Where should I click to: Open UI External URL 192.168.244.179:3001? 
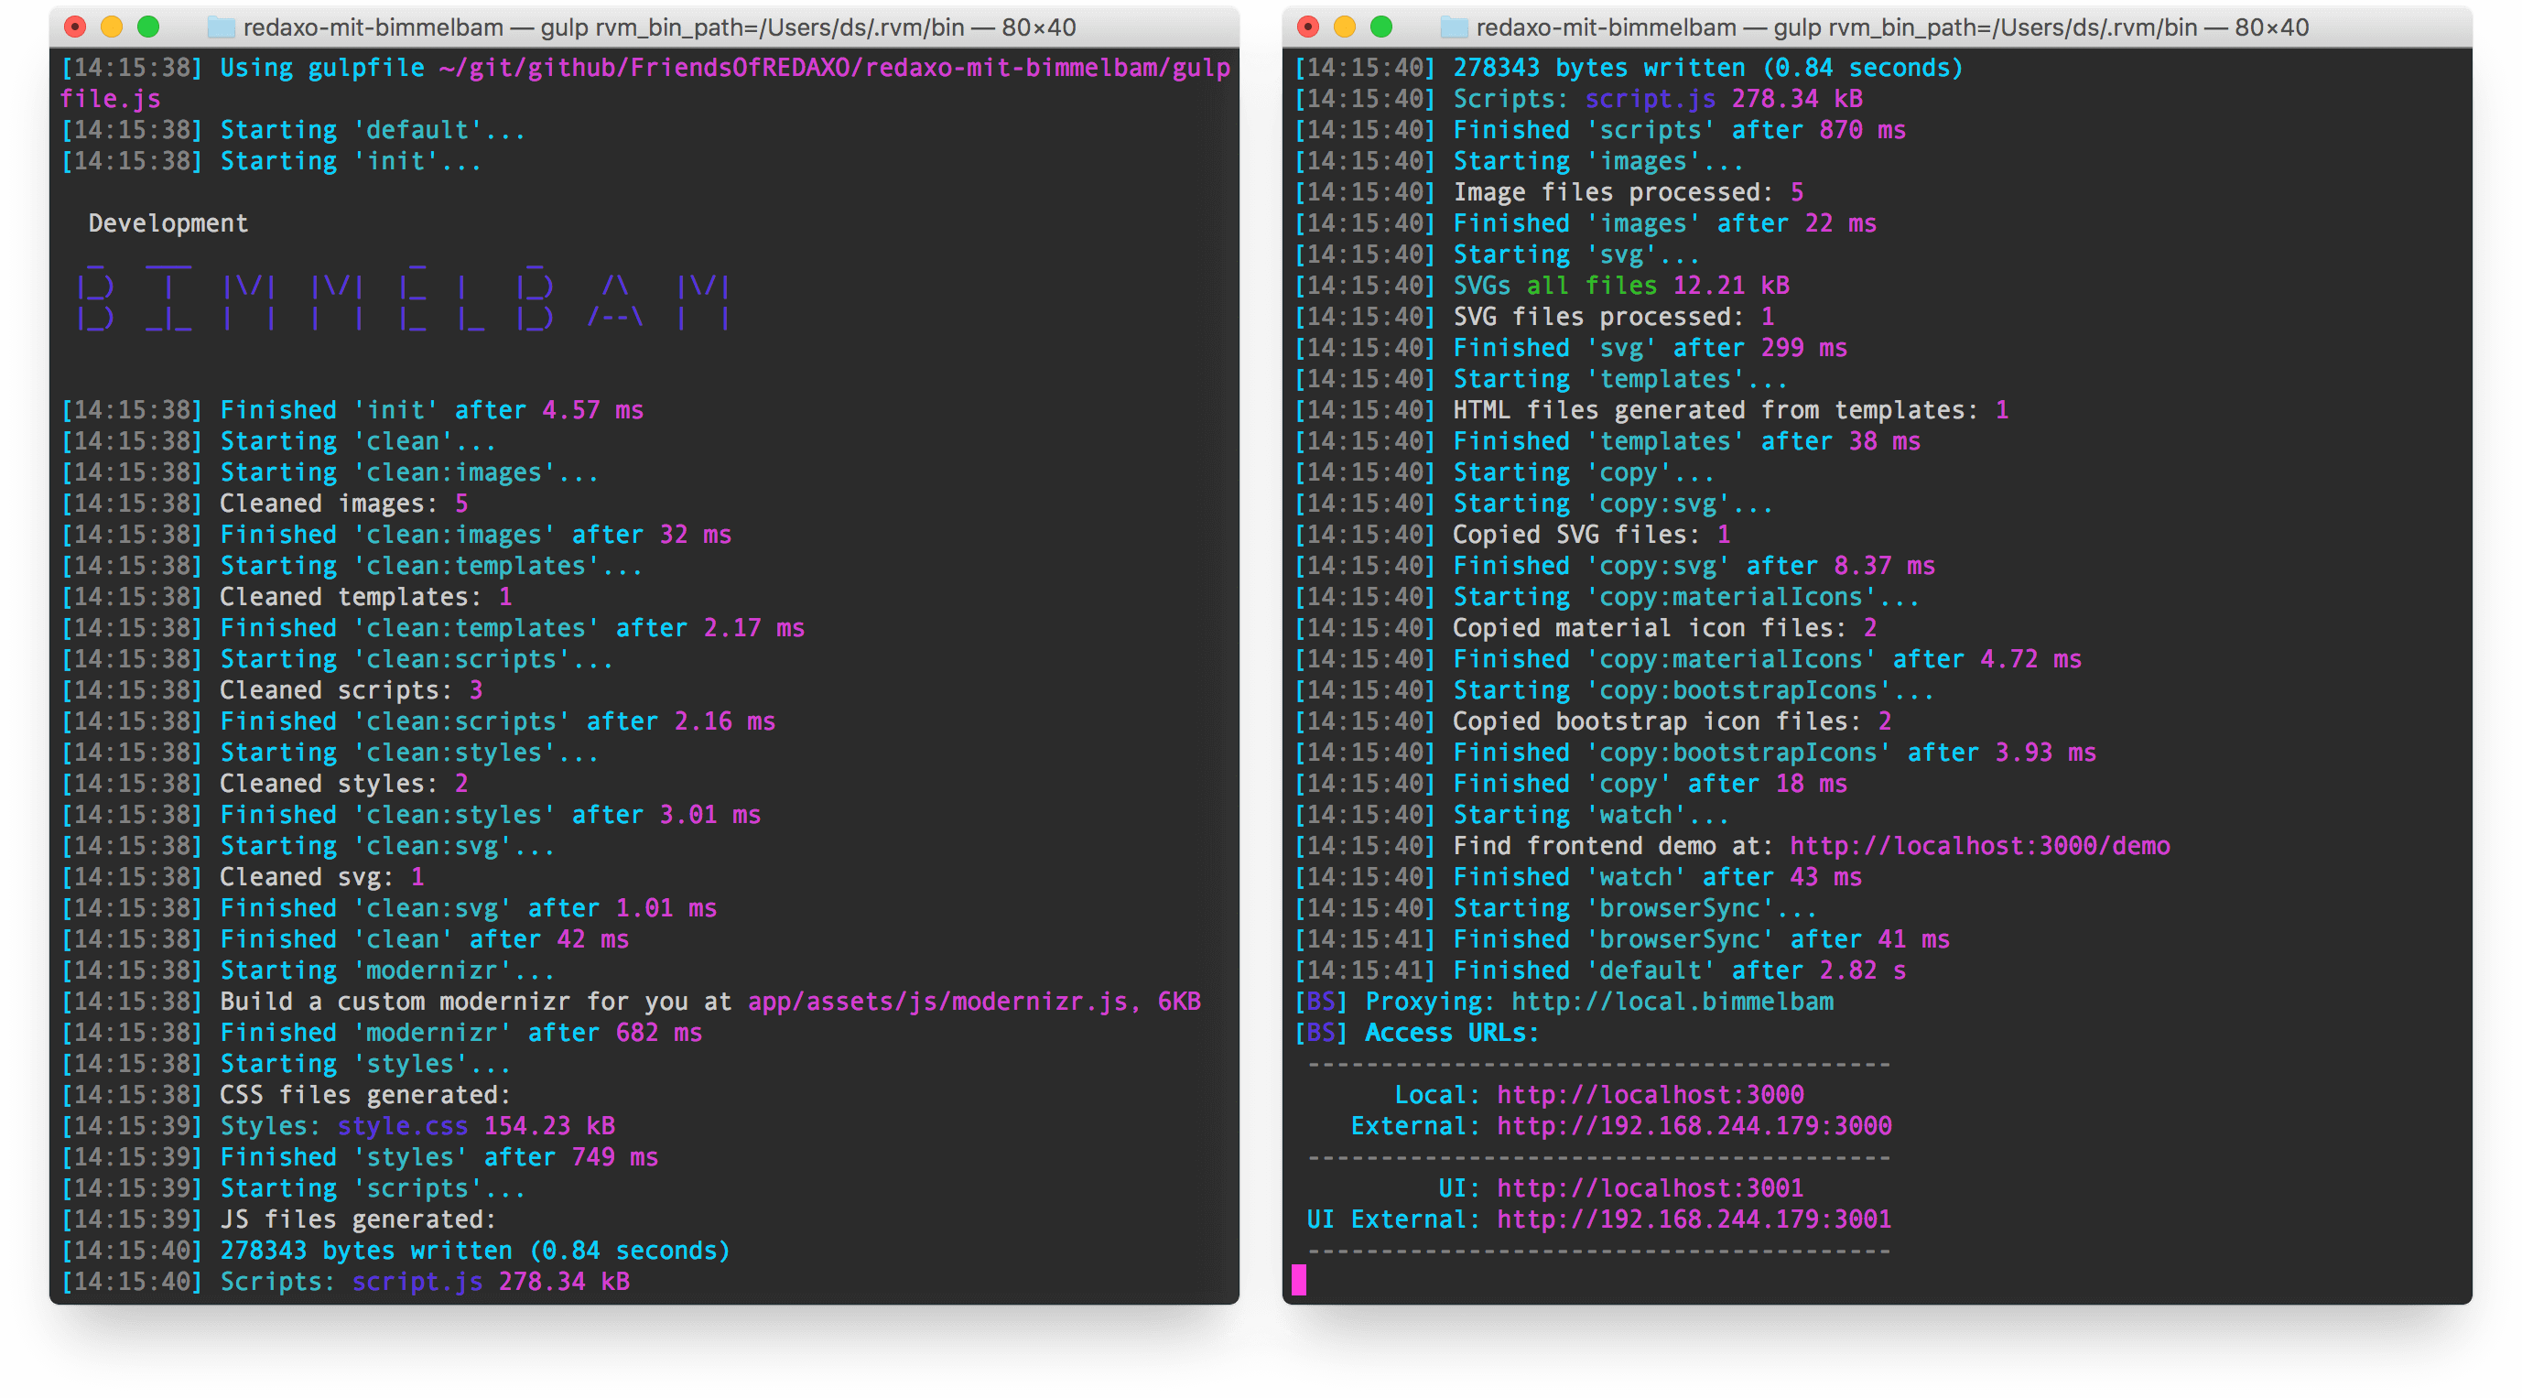click(x=1694, y=1219)
